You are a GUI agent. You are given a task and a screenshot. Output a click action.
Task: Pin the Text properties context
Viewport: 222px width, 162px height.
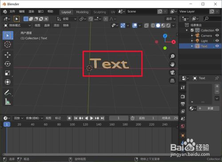(x=217, y=78)
